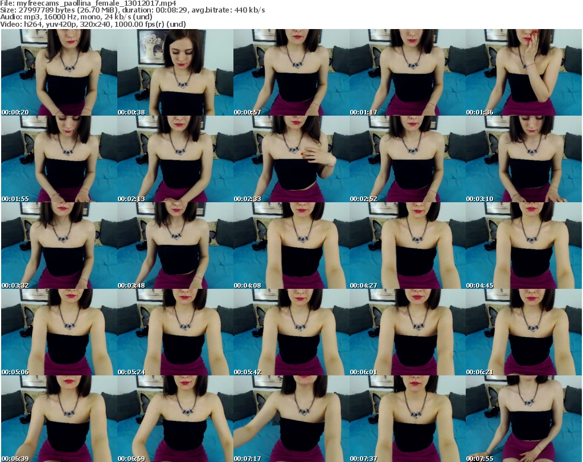Pick the frame stamped 00:03:32
Screen dimensions: 583x462
[59, 246]
